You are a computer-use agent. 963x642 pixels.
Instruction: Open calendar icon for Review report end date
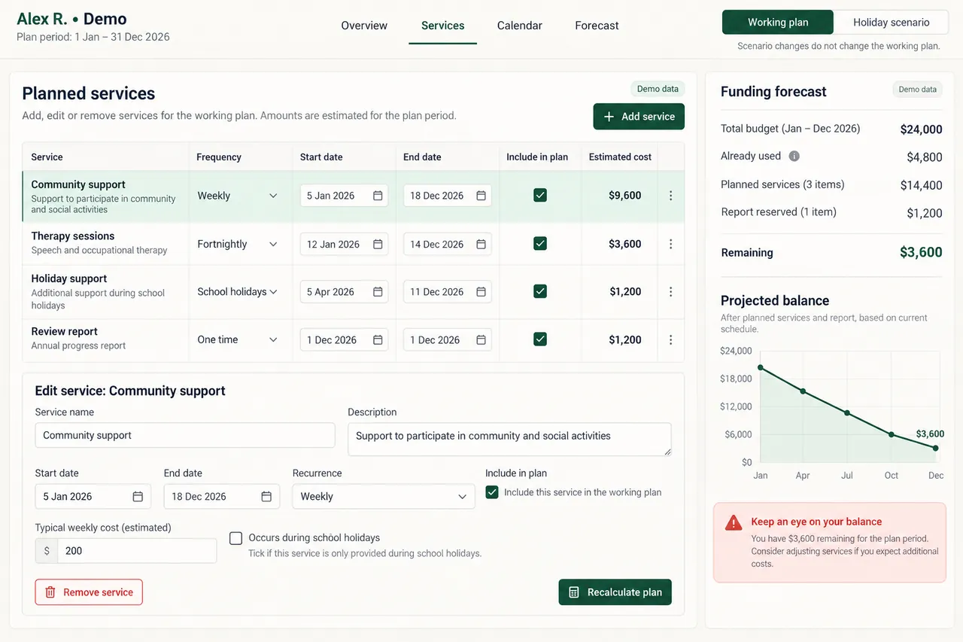click(481, 340)
